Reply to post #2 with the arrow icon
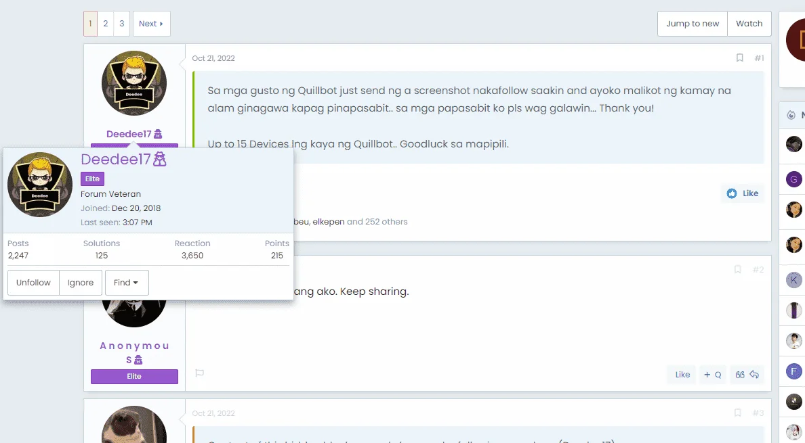Image resolution: width=805 pixels, height=443 pixels. click(x=754, y=375)
